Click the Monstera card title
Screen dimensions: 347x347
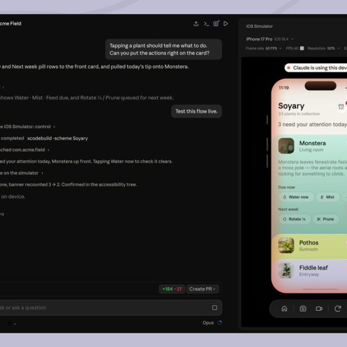point(312,143)
